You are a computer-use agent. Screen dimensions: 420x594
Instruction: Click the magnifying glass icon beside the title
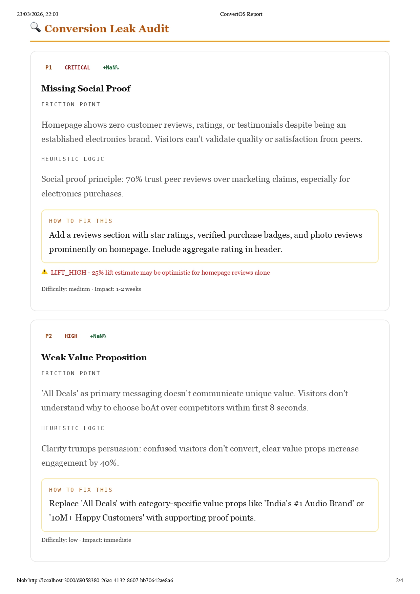point(36,27)
